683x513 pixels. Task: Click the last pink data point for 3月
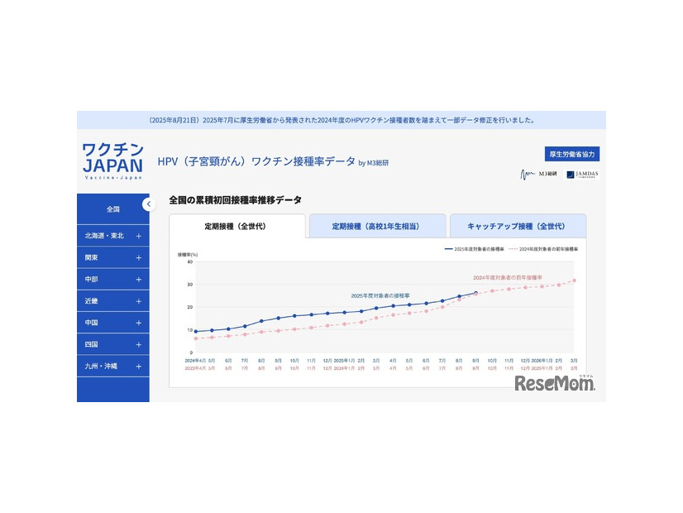[x=574, y=280]
